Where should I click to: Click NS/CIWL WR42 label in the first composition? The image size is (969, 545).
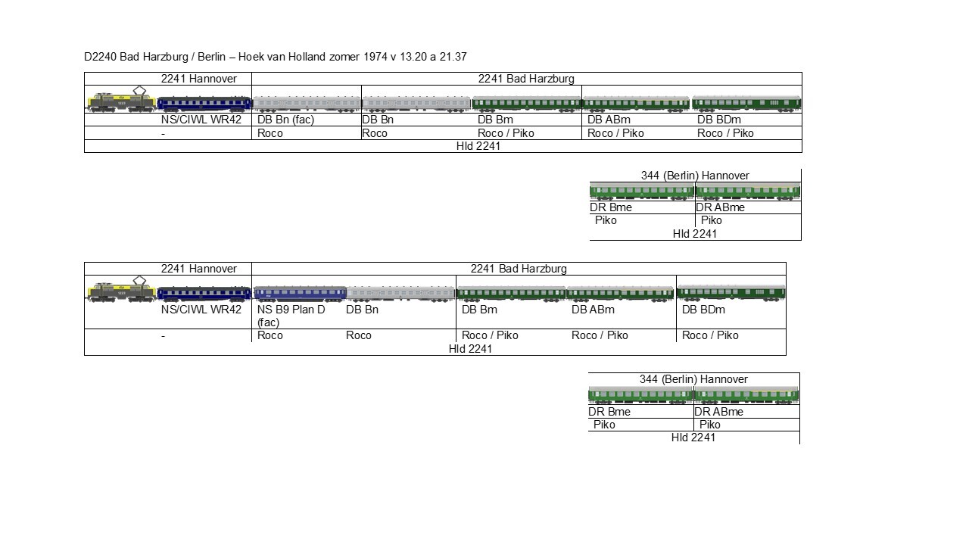[x=201, y=120]
